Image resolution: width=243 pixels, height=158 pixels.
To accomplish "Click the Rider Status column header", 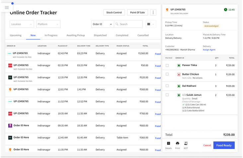I will [x=123, y=46].
